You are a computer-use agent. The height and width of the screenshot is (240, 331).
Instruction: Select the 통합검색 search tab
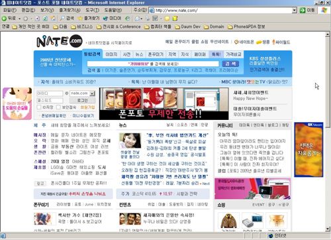92,54
